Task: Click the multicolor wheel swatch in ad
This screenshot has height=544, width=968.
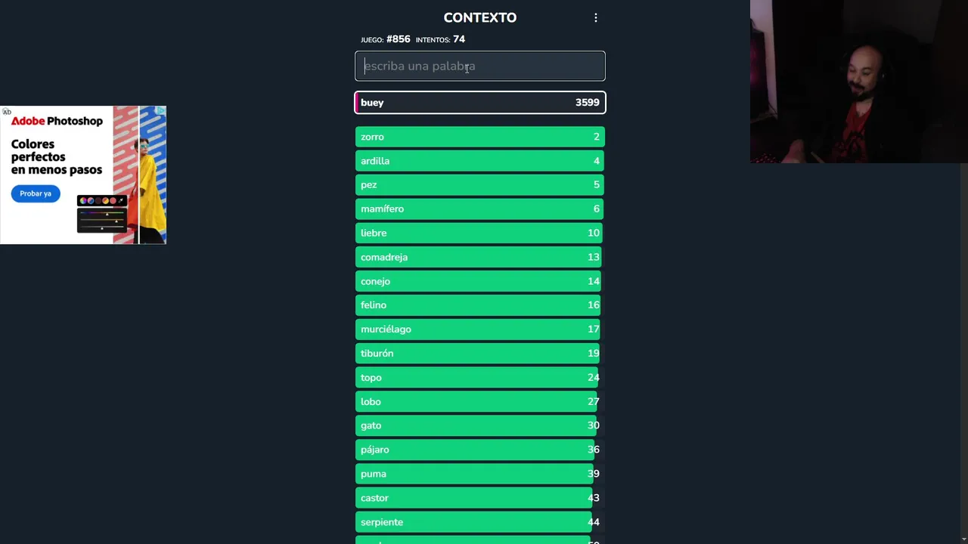Action: 83,200
